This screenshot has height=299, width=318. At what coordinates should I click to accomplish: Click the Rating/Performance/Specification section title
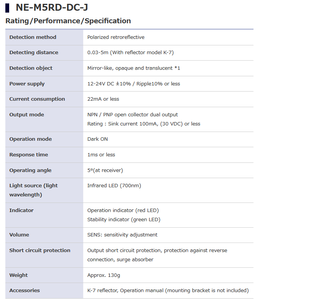tap(68, 21)
